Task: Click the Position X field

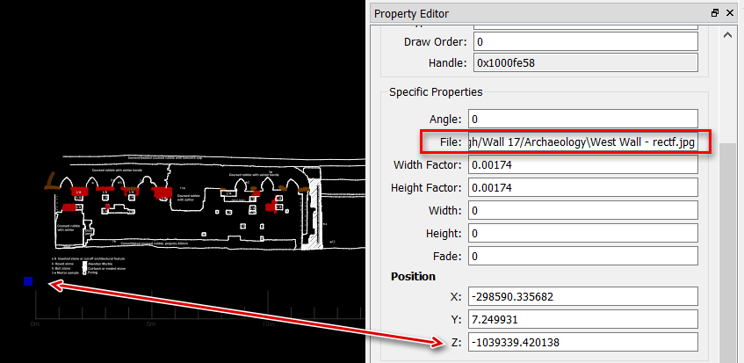Action: point(582,296)
